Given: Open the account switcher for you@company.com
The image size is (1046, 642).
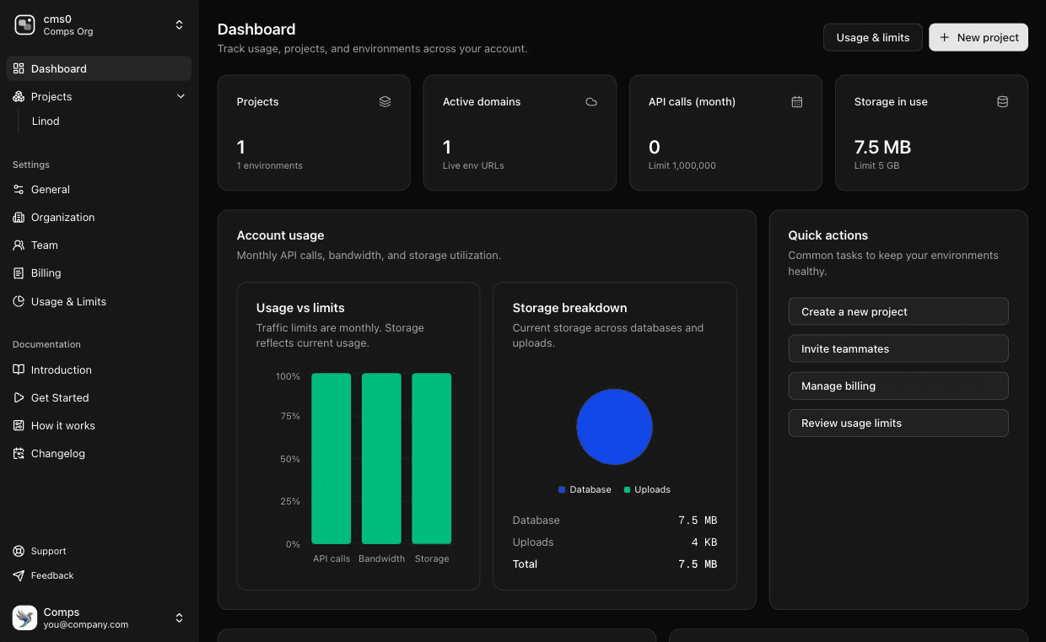Looking at the screenshot, I should click(180, 618).
